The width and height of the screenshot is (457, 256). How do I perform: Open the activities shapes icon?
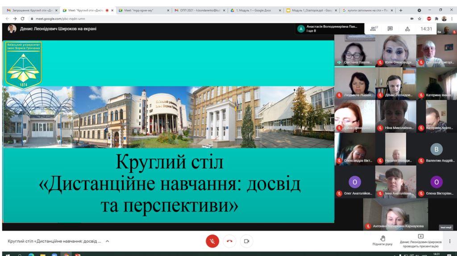[x=407, y=29]
